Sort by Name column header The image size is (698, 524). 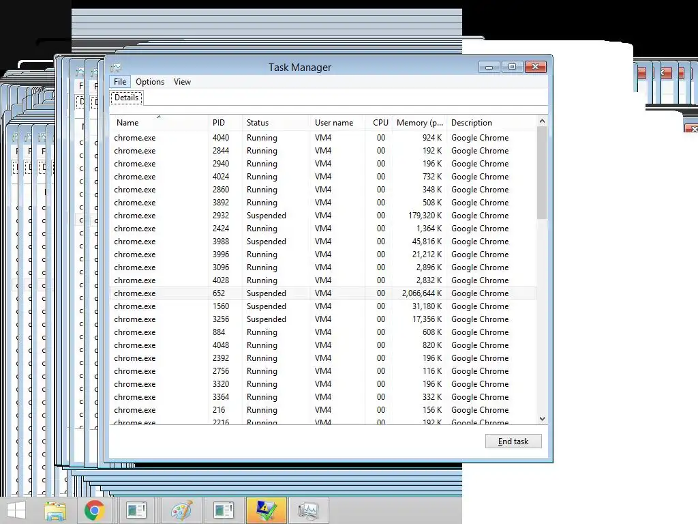[x=159, y=123]
